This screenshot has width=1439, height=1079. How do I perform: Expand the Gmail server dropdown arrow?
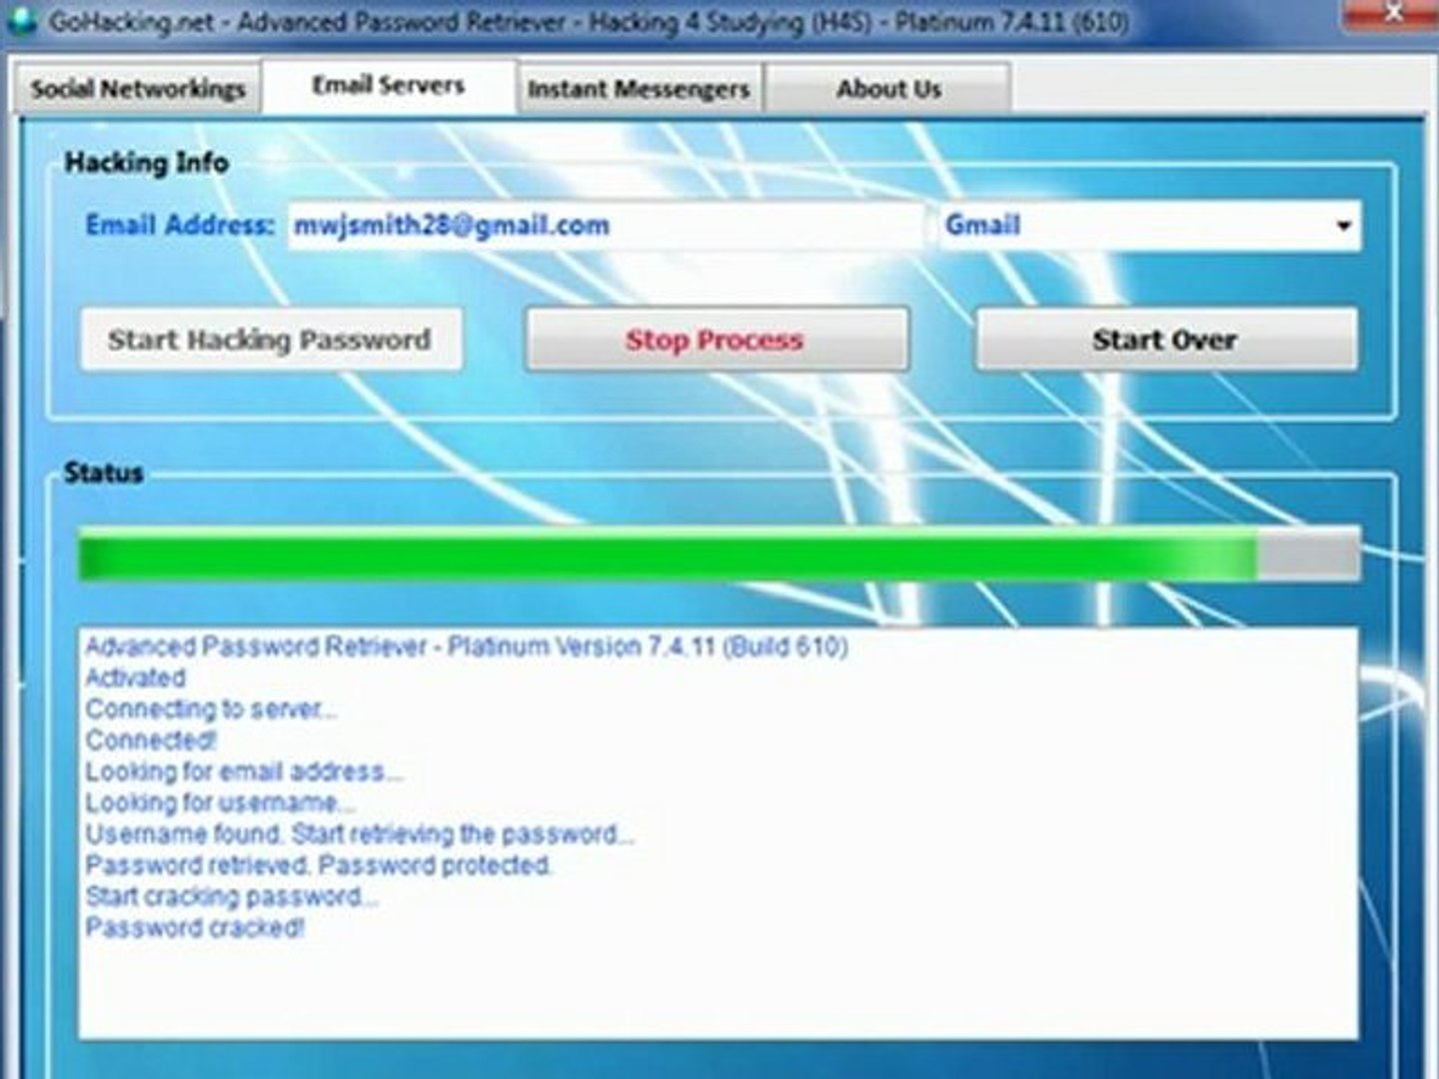(1343, 226)
